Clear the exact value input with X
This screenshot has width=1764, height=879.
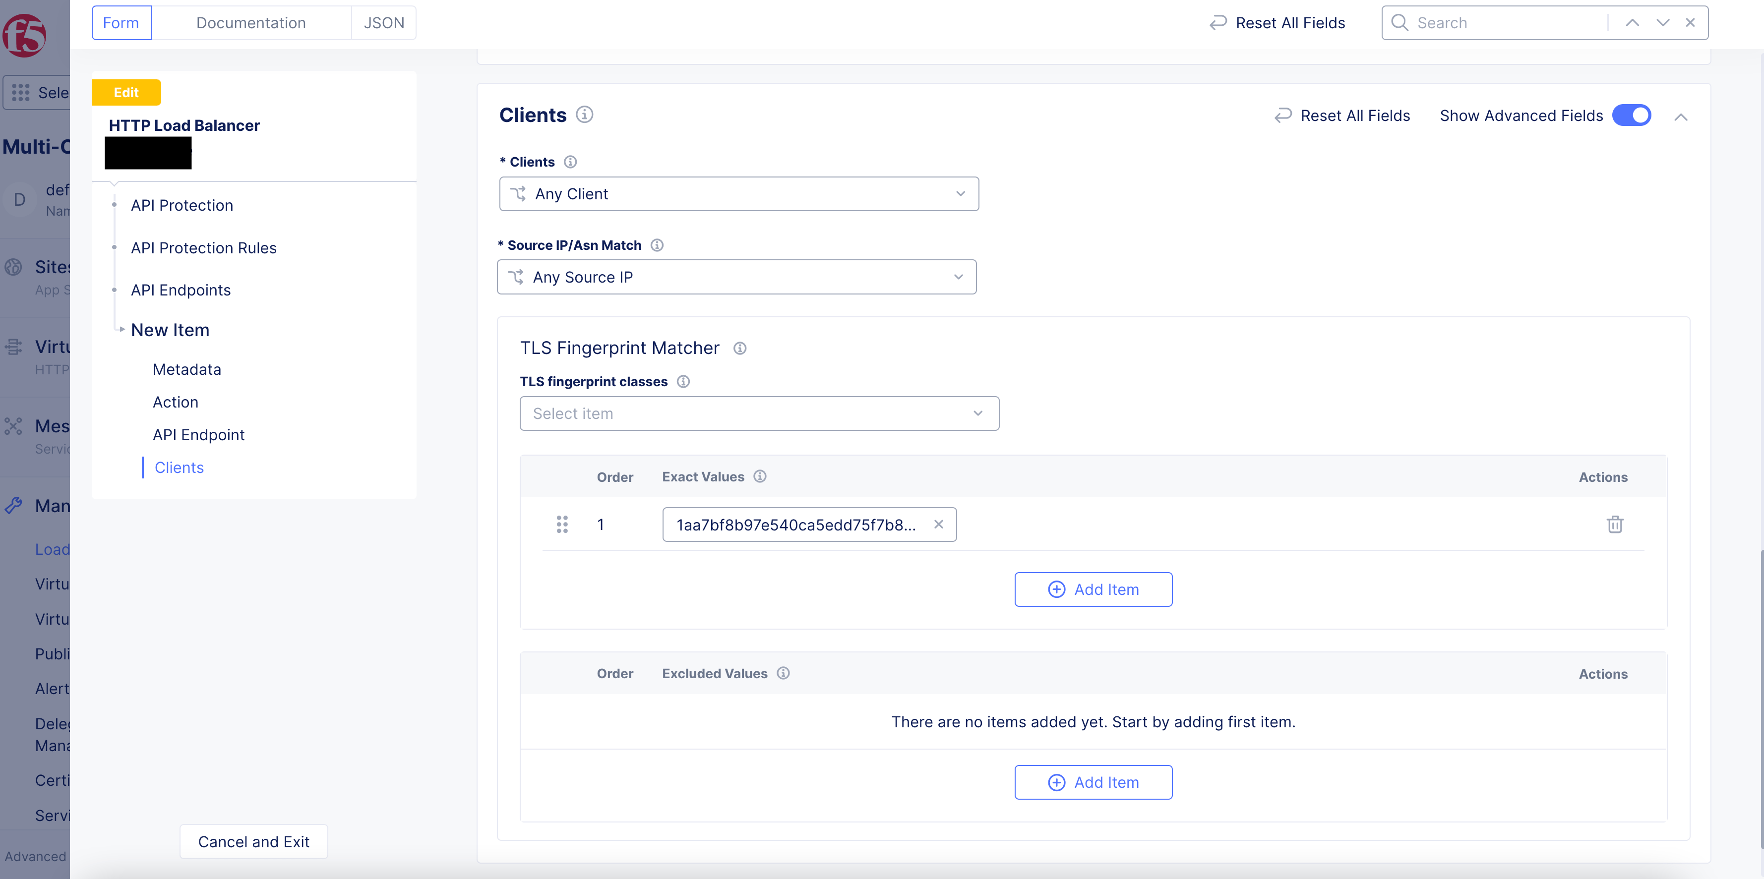938,525
